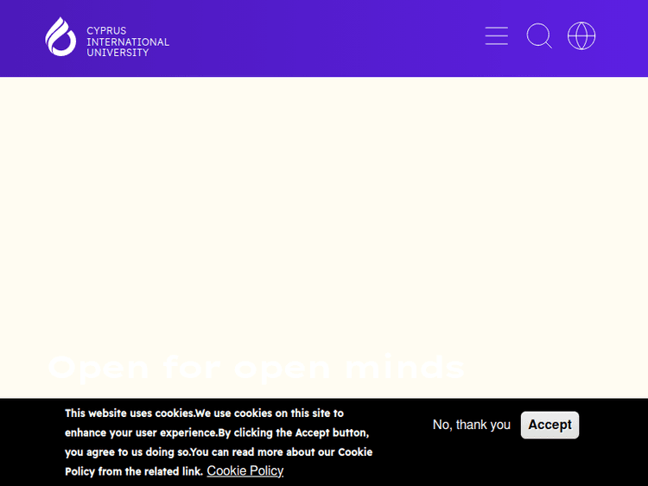Open site search via magnifier icon
The image size is (648, 486).
539,36
